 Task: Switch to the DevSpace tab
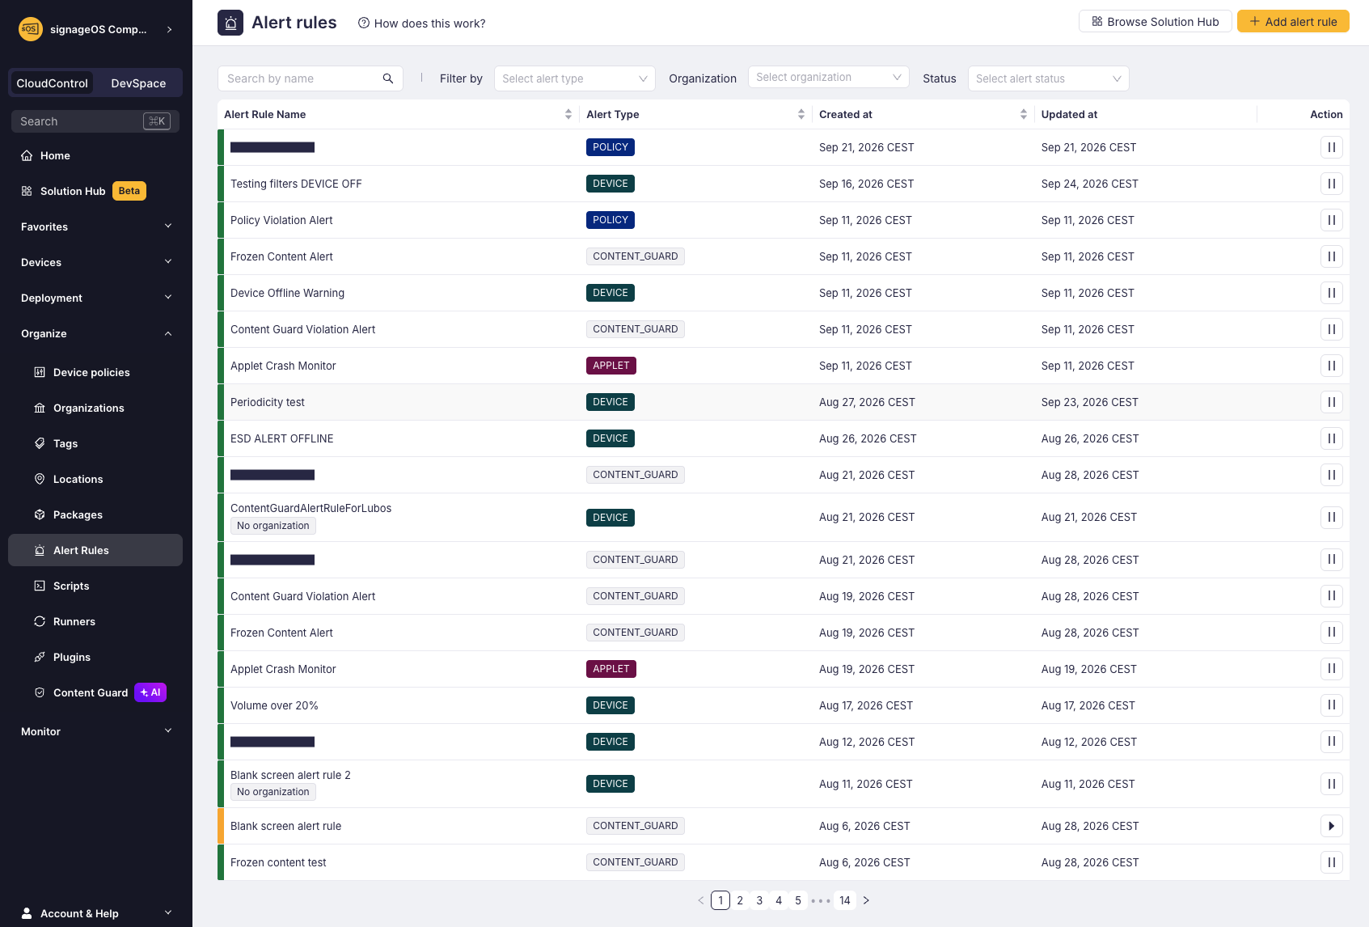(138, 83)
